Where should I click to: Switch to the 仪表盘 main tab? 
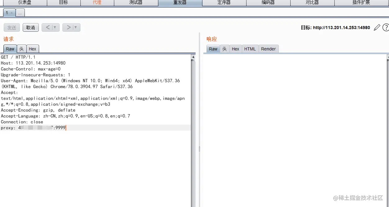pos(25,2)
